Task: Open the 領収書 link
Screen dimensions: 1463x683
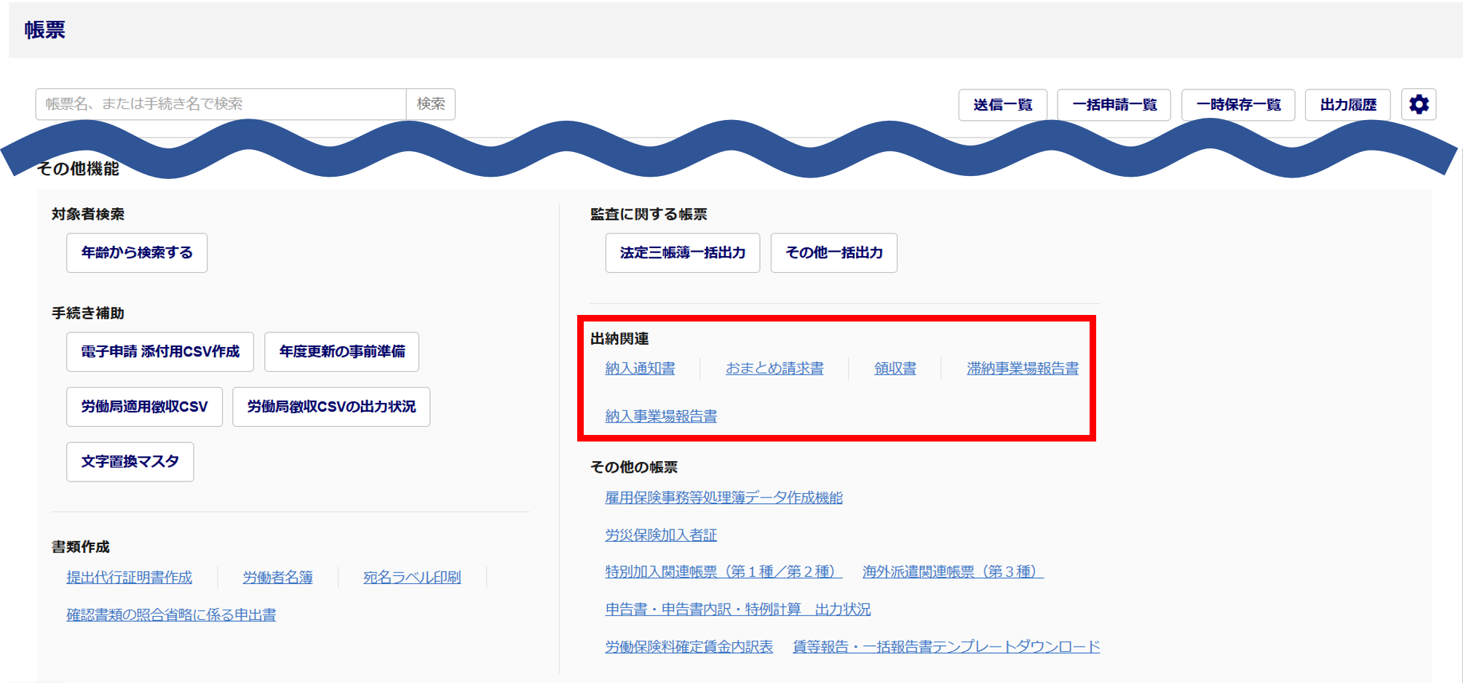Action: point(895,369)
